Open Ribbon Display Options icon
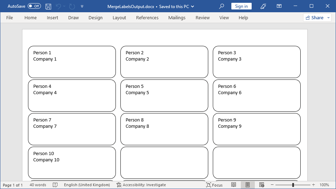 click(x=279, y=6)
